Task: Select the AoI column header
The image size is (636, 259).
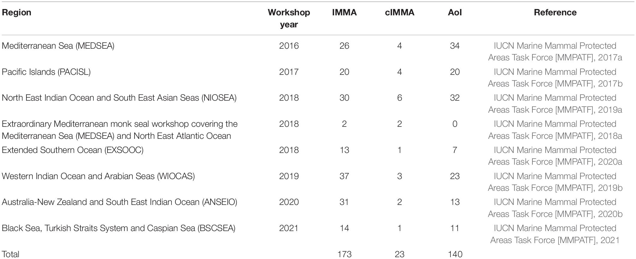Action: point(455,12)
